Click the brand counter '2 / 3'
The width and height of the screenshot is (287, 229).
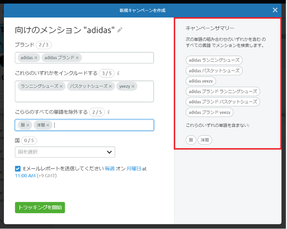(x=44, y=45)
